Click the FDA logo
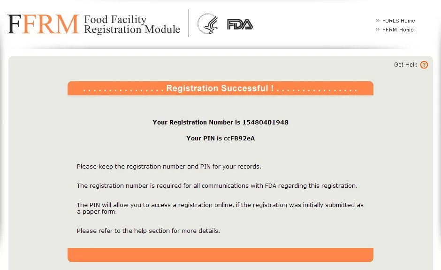This screenshot has width=441, height=270. click(240, 24)
